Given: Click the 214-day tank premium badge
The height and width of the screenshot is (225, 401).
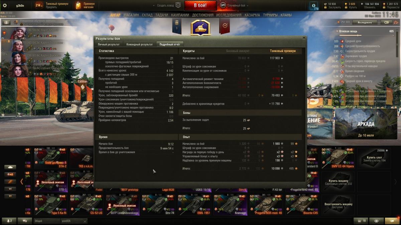Looking at the screenshot, I should pos(39,5).
